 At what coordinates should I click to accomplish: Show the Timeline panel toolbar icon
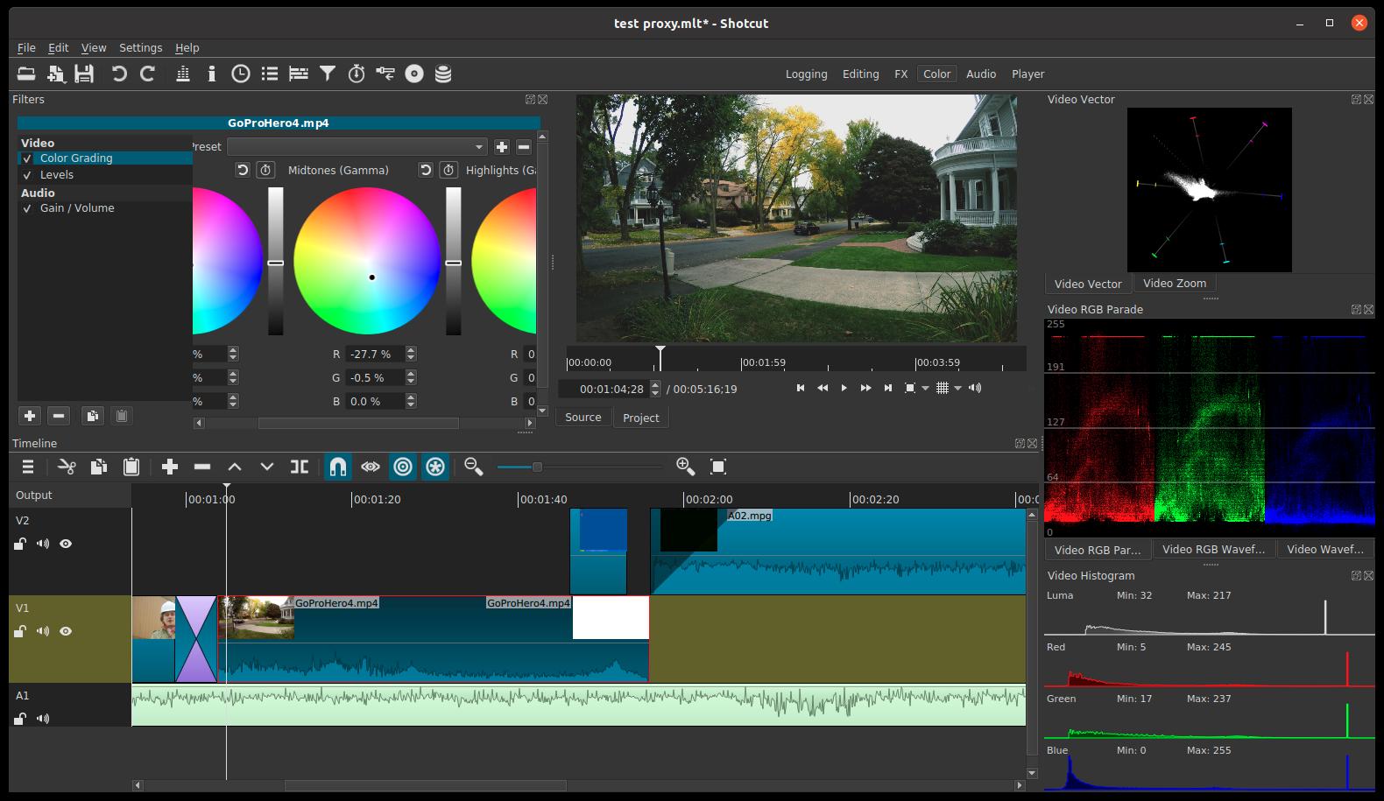click(x=299, y=74)
